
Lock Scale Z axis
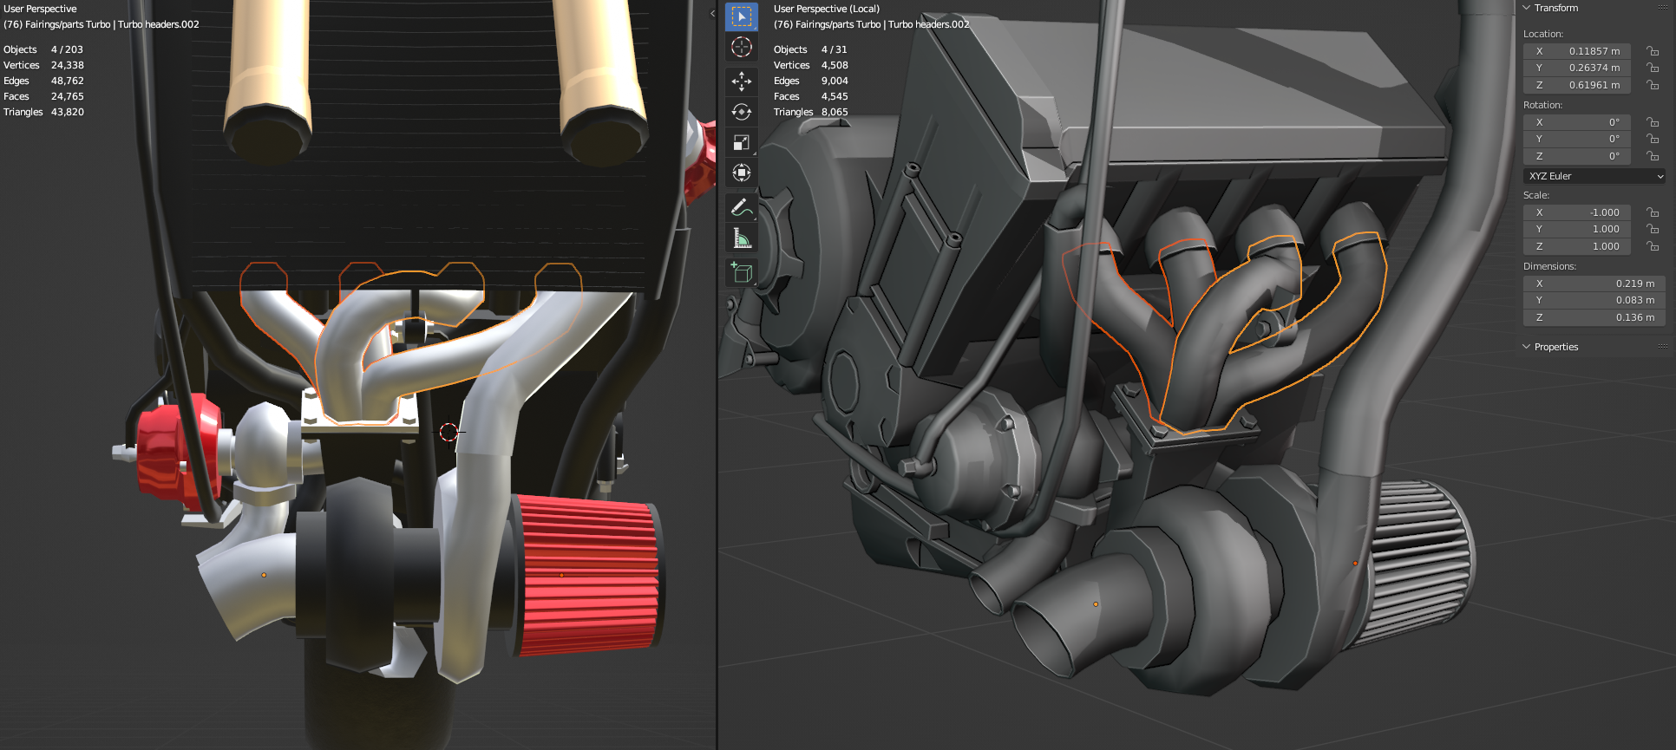point(1653,246)
